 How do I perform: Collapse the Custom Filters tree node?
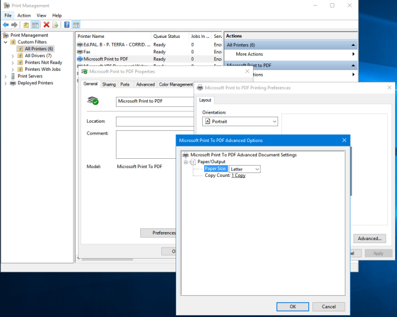tap(6, 42)
